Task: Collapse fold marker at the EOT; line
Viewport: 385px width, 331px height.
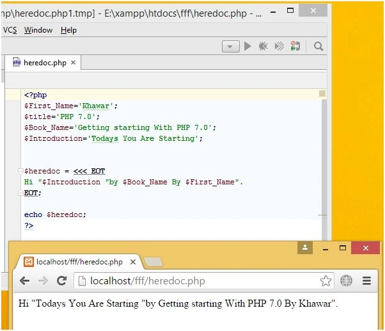Action: click(x=20, y=193)
